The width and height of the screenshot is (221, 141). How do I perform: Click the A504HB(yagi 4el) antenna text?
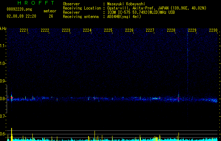[x=124, y=17]
